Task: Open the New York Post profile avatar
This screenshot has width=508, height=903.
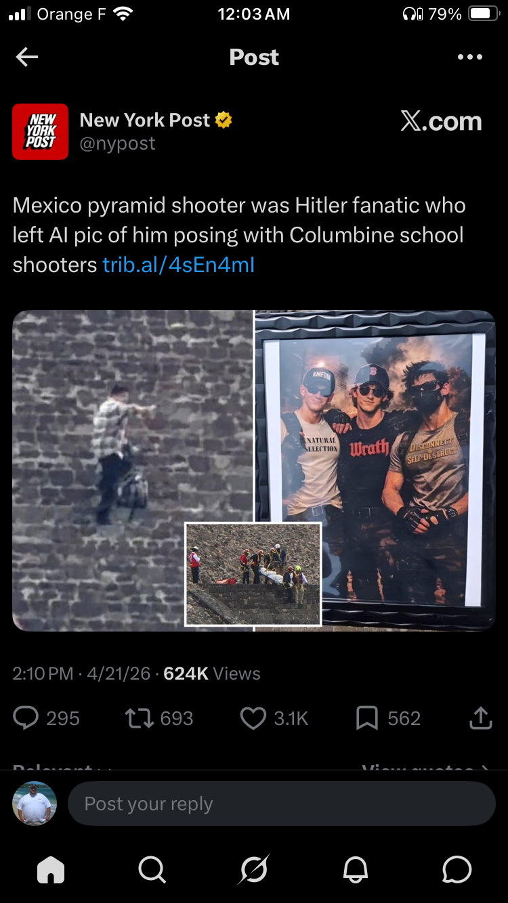Action: [x=40, y=131]
